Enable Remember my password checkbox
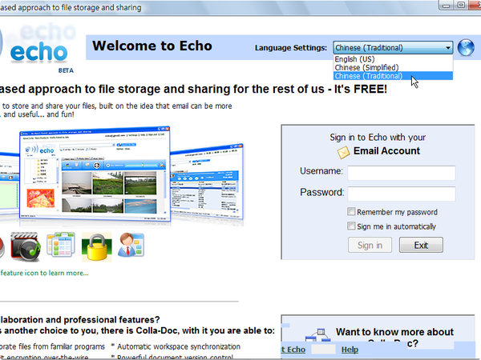This screenshot has height=360, width=481. click(351, 211)
